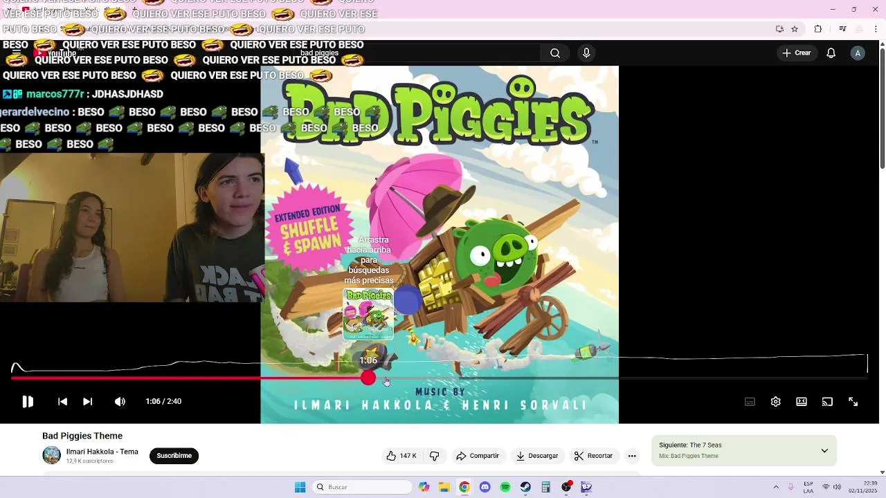Open the Crear menu
The height and width of the screenshot is (498, 886).
(797, 53)
